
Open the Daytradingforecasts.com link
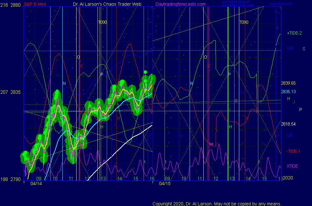point(180,4)
